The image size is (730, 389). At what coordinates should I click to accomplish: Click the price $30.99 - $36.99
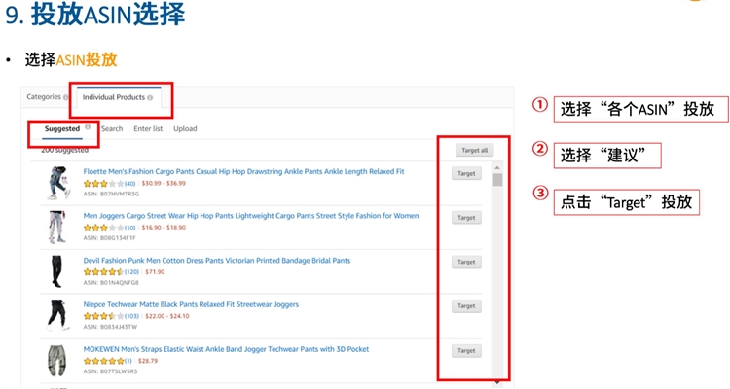(x=164, y=184)
